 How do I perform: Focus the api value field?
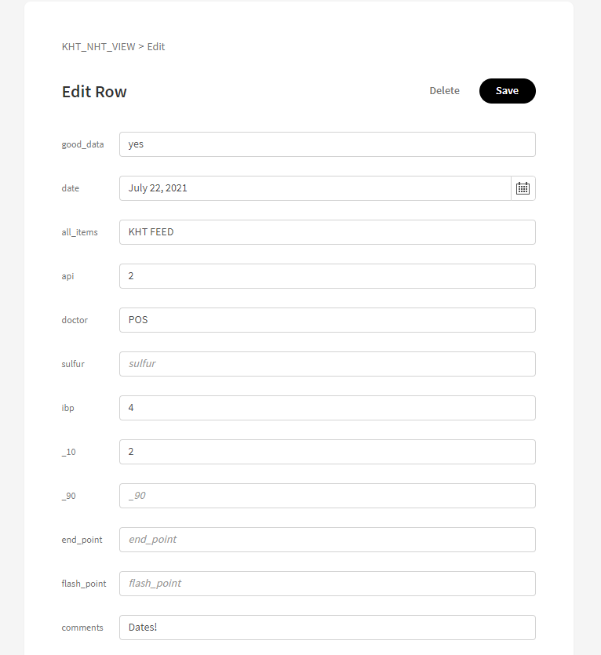click(x=326, y=276)
